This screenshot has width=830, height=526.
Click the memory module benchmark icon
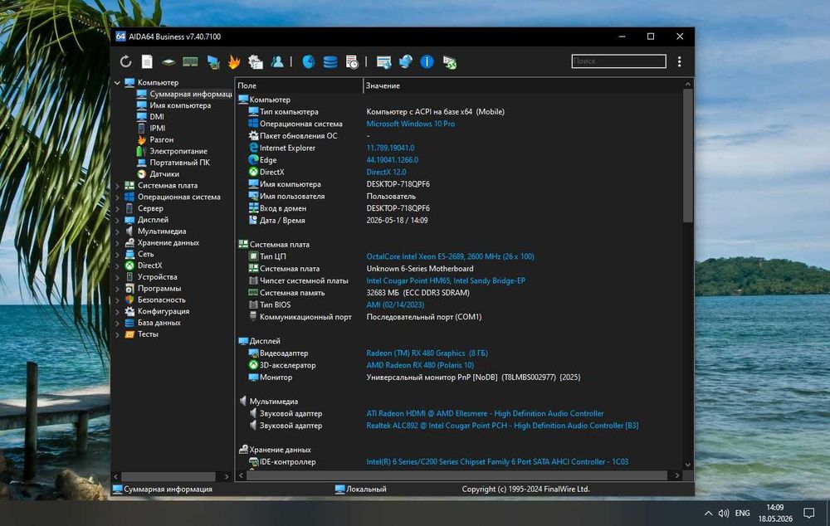(190, 62)
